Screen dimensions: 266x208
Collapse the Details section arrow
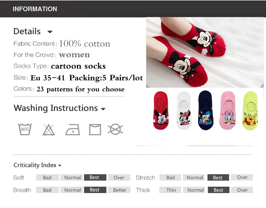click(50, 32)
